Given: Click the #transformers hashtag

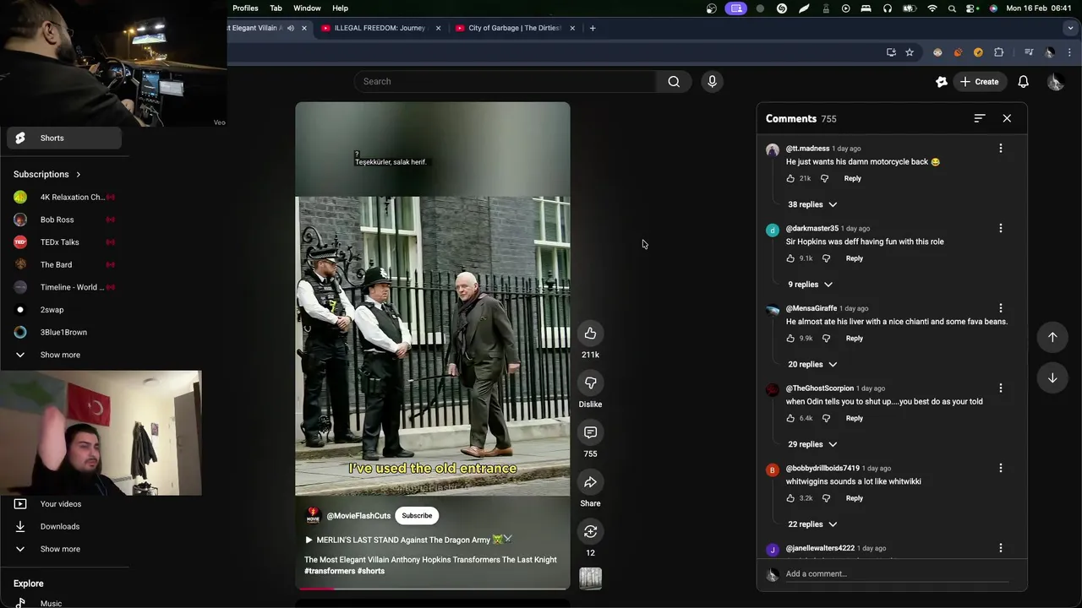Looking at the screenshot, I should [x=330, y=572].
